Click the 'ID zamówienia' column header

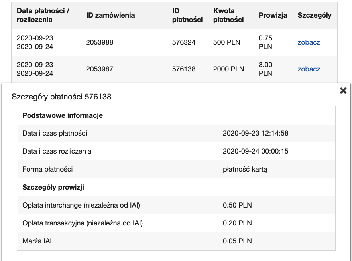[x=110, y=15]
